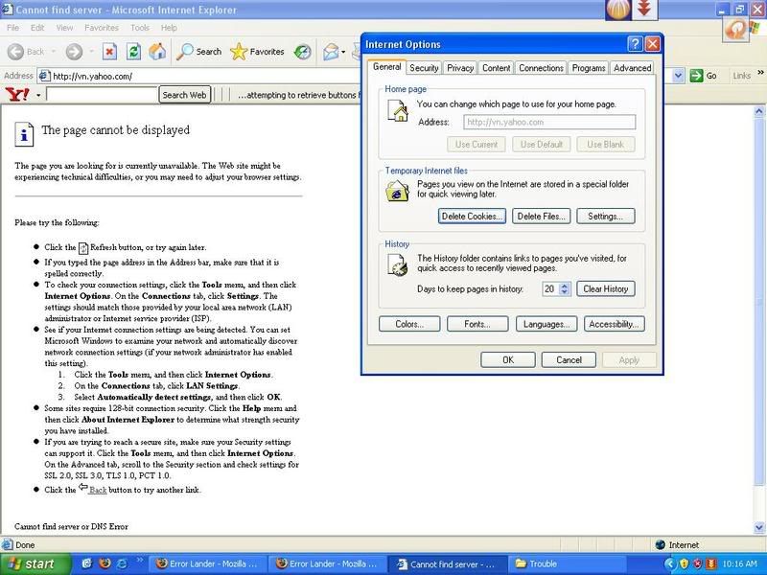This screenshot has height=575, width=767.
Task: Open the Yahoo! toolbar dropdown arrow
Action: click(x=38, y=95)
